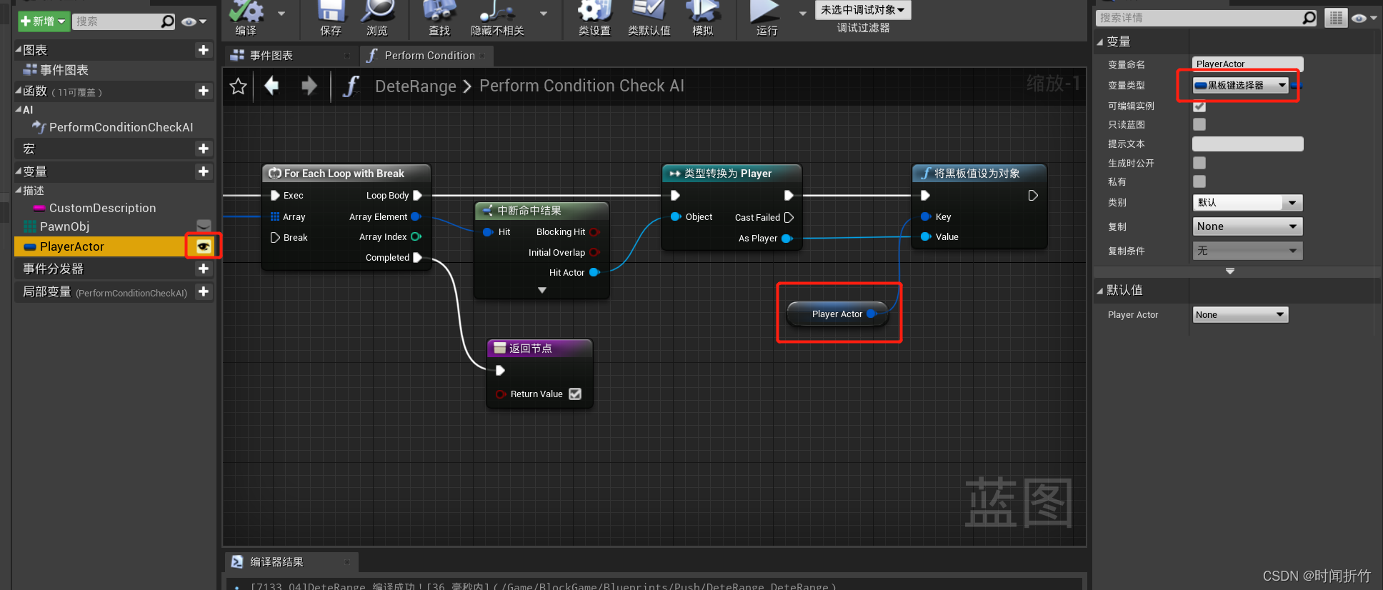Add a new graph with plus icon
Screen dimensions: 1383x590
(204, 50)
